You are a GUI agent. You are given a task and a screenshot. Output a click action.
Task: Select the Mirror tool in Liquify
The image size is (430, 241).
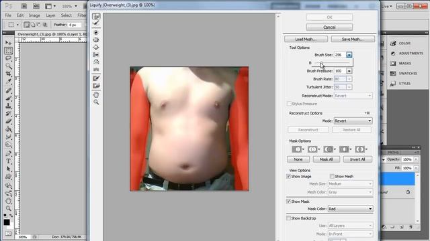96,62
